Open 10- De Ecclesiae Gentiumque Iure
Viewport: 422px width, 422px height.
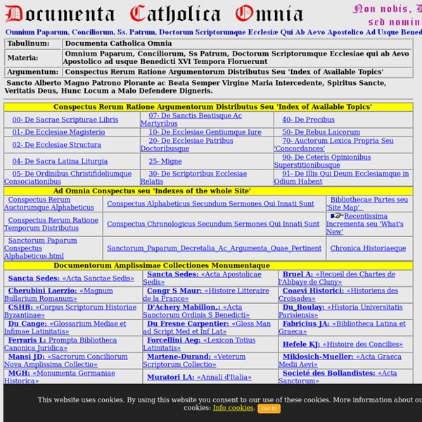pyautogui.click(x=205, y=132)
